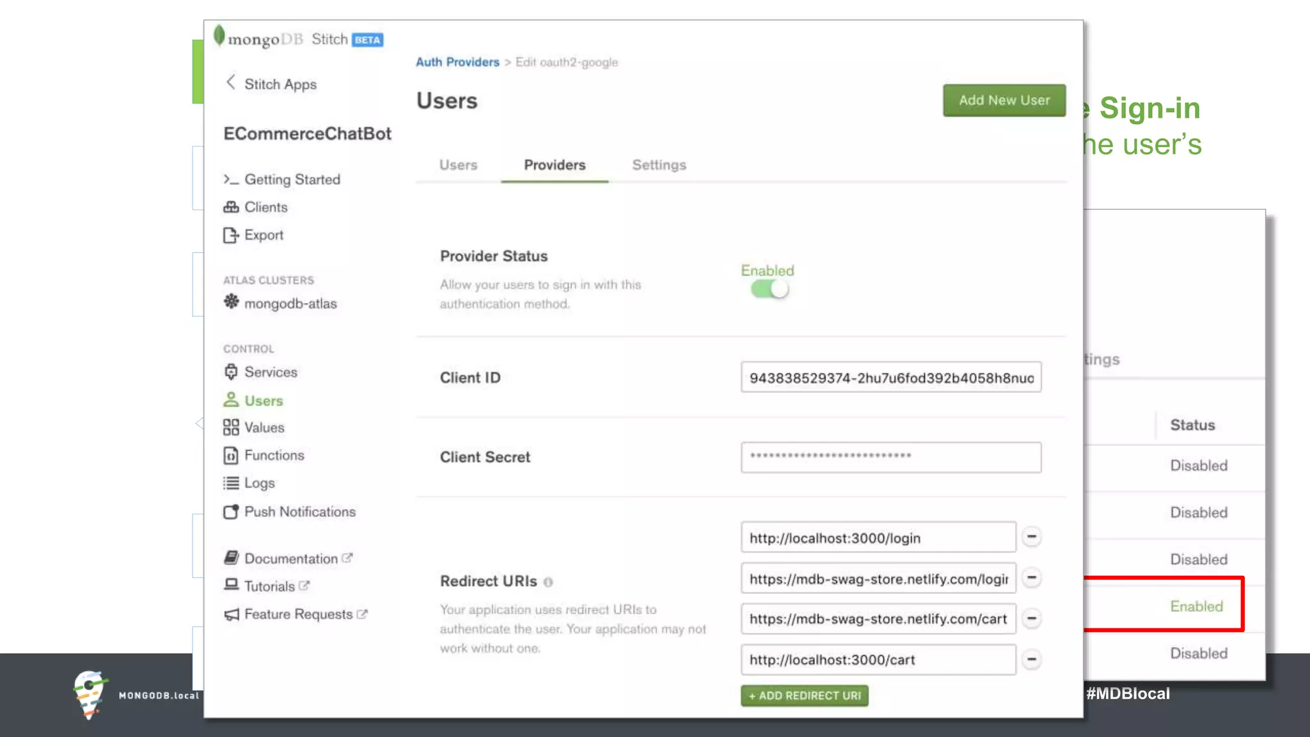1310x737 pixels.
Task: Click Feature Requests external-link arrow icon
Action: click(362, 614)
